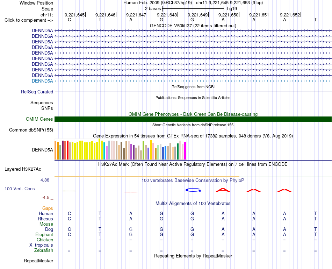Click the 'H3K27Ac Mark' ENCODE track title
Image resolution: width=332 pixels, height=269 pixels.
click(193, 164)
